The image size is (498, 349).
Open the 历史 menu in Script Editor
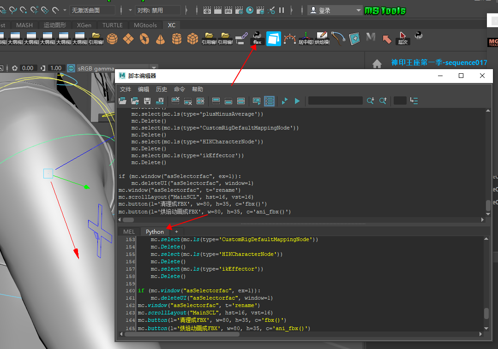click(x=162, y=89)
